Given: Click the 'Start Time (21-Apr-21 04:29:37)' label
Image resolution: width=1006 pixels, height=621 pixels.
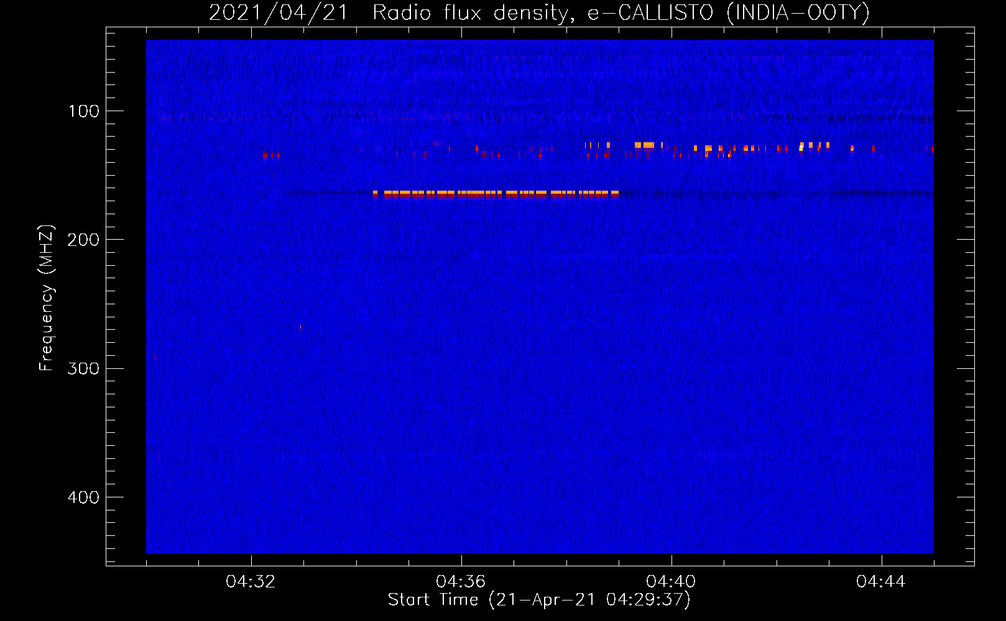Looking at the screenshot, I should [539, 600].
